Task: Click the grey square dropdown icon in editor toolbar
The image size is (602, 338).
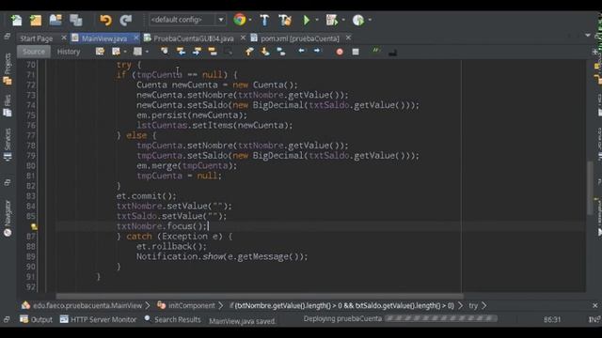Action: (x=137, y=52)
